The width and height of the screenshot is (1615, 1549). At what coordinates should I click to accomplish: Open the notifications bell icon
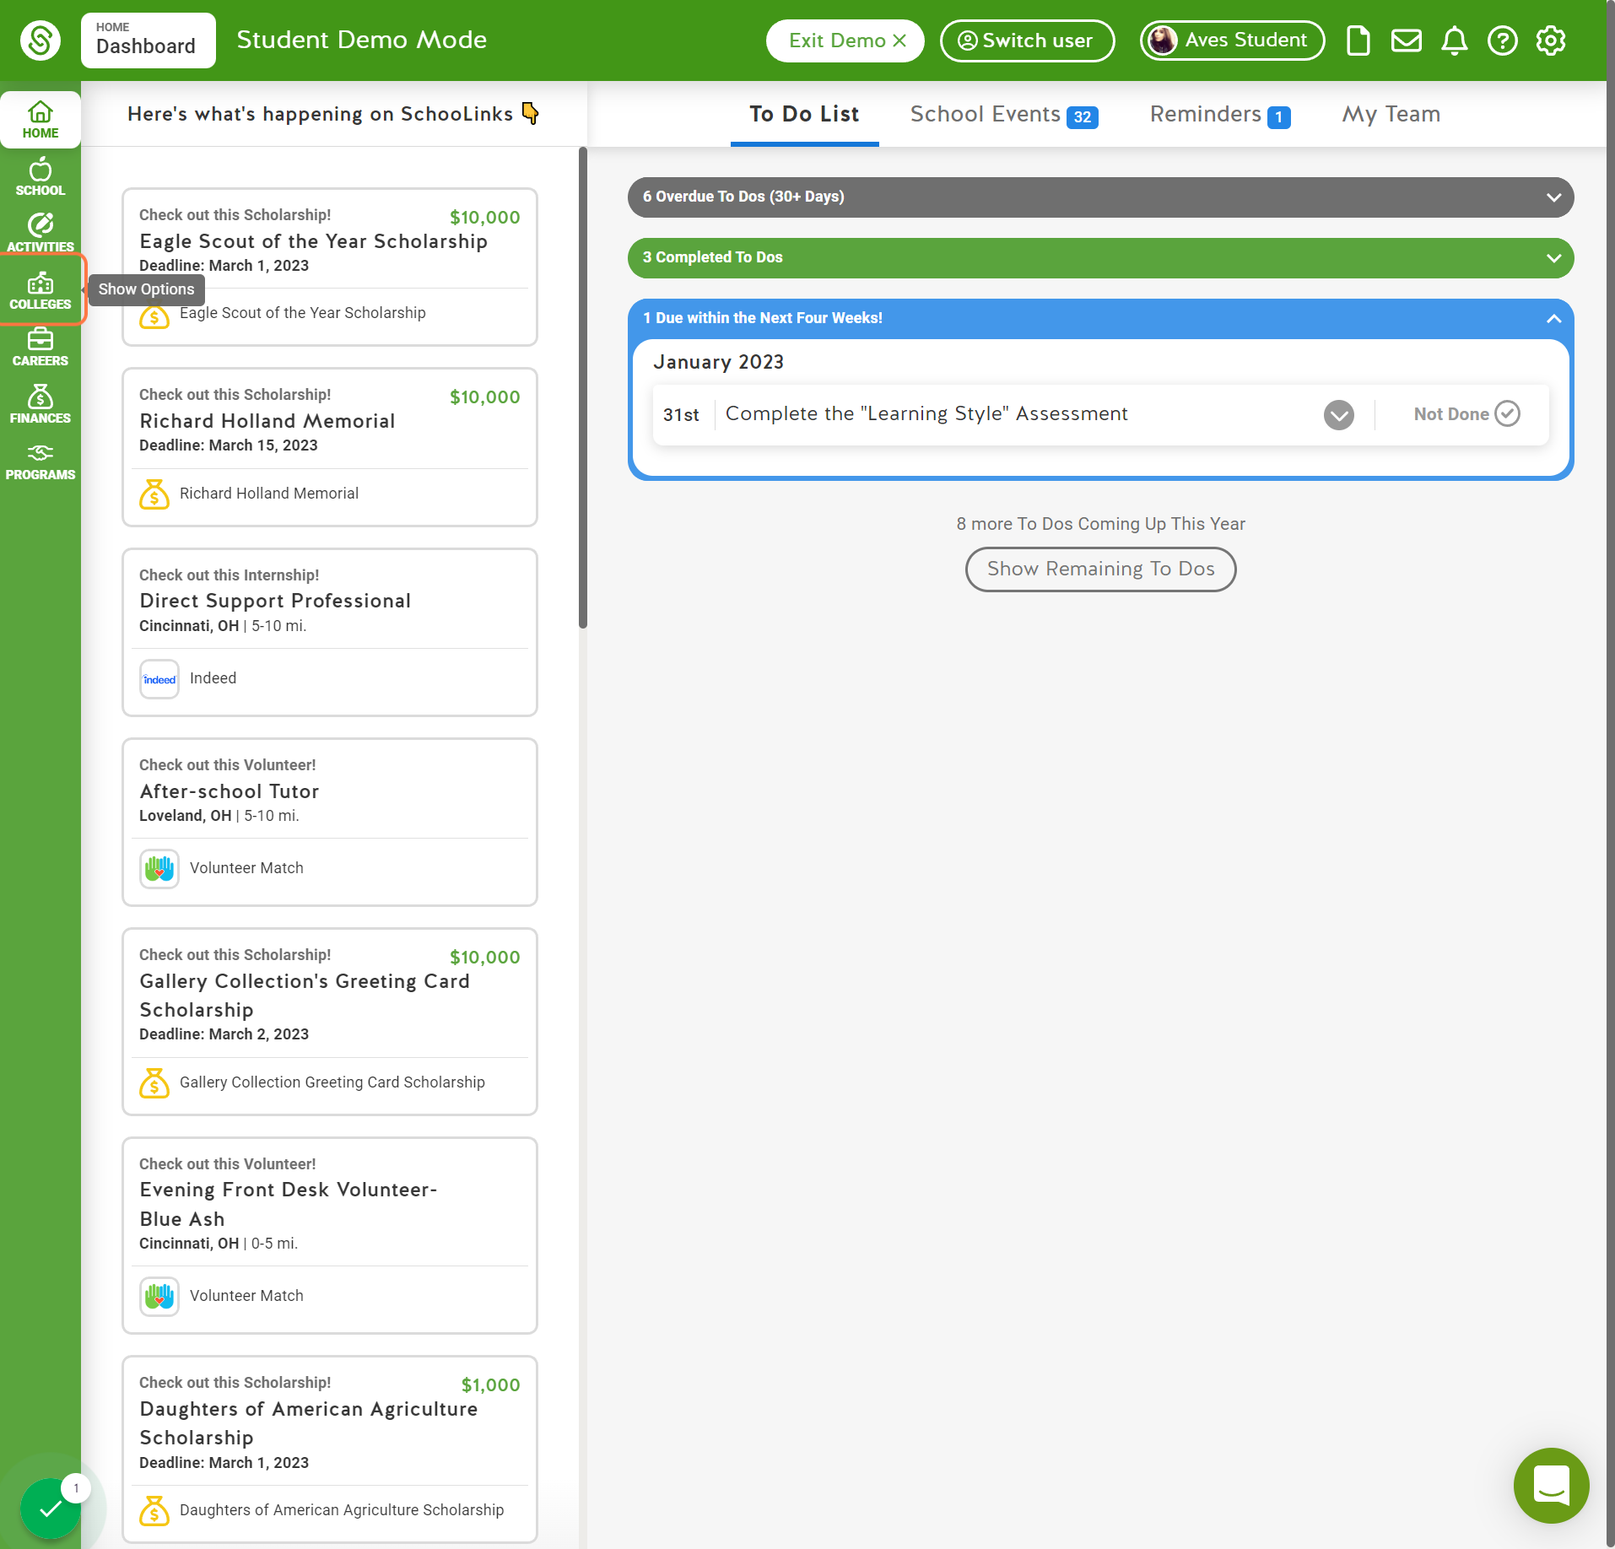point(1454,40)
